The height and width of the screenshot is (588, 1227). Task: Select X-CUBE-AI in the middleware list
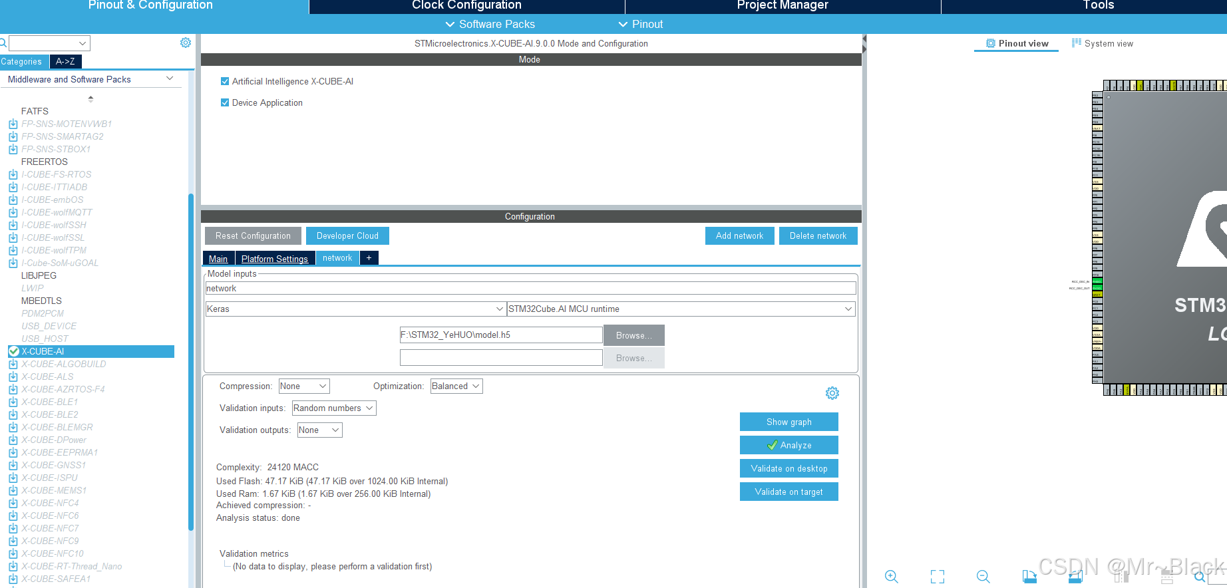tap(91, 351)
